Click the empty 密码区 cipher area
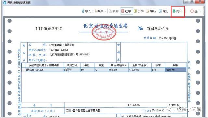208x118 pixels. [154, 52]
